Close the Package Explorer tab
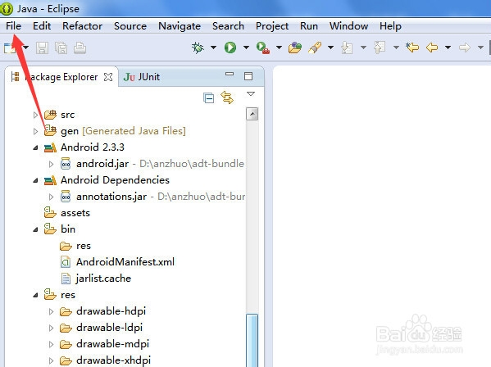491x367 pixels. tap(108, 77)
